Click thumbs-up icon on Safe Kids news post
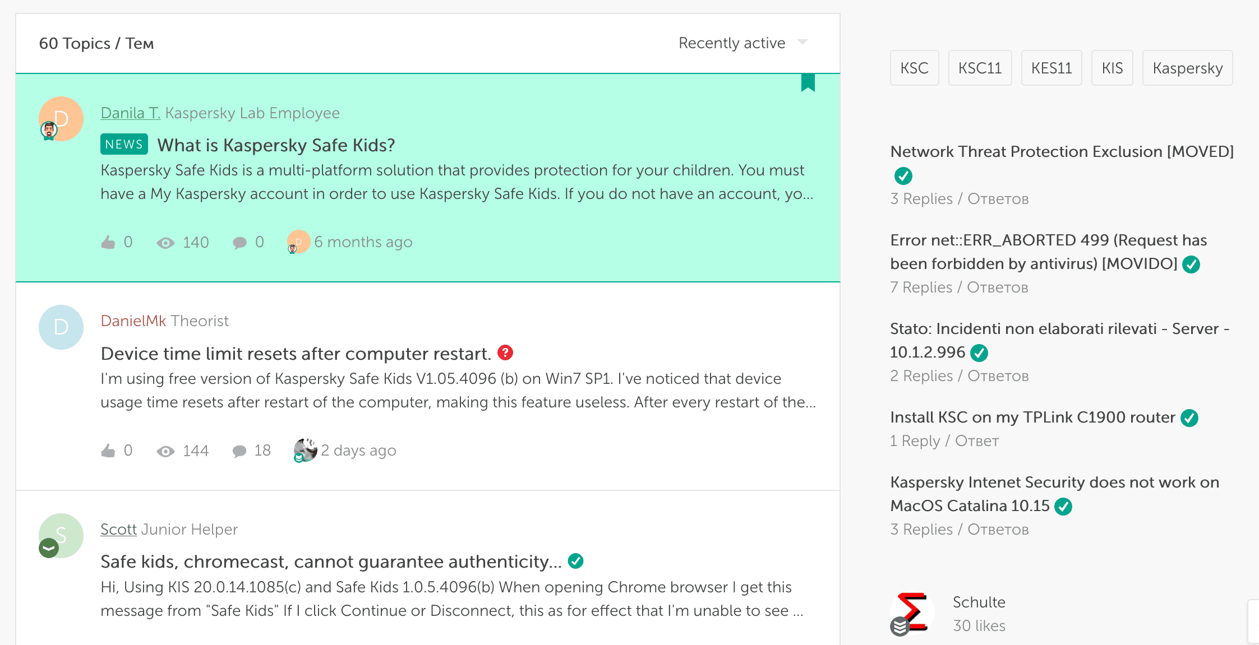Image resolution: width=1259 pixels, height=645 pixels. pos(108,242)
